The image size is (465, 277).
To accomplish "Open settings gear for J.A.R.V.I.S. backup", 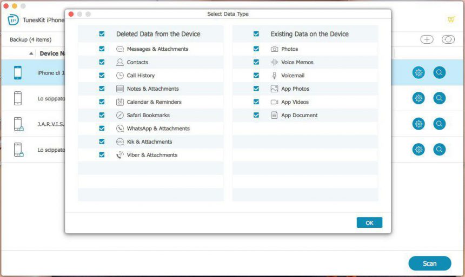I will (x=418, y=124).
